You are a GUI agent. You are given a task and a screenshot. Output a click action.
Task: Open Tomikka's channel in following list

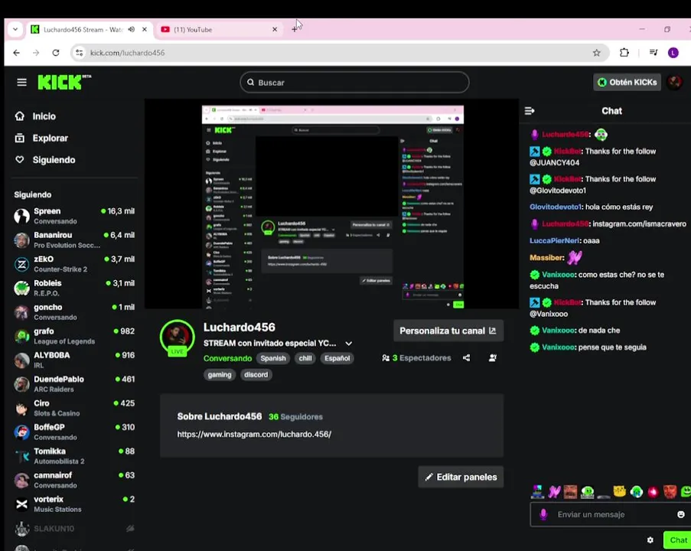coord(74,456)
